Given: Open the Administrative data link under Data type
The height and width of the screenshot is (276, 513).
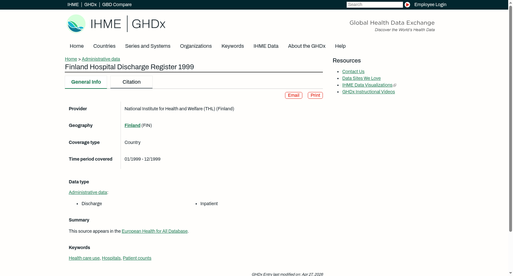Looking at the screenshot, I should [88, 192].
